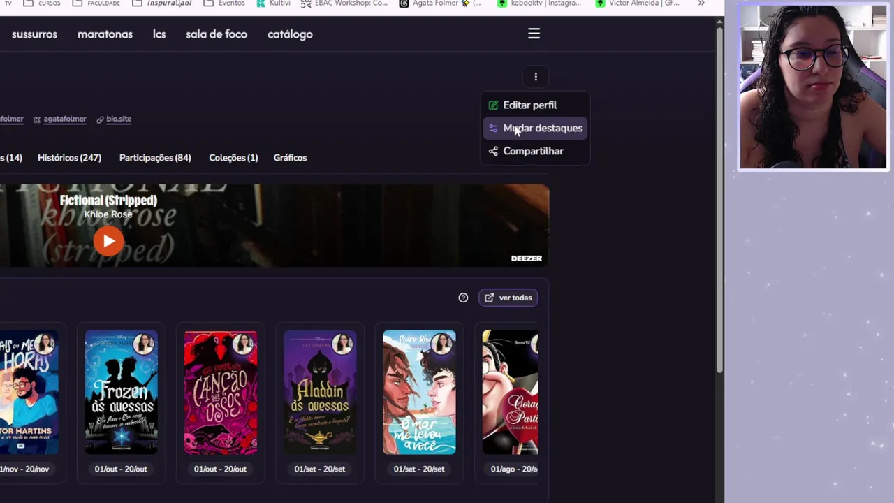Viewport: 894px width, 503px height.
Task: Open Frozen às avessas book cover
Action: coord(121,393)
